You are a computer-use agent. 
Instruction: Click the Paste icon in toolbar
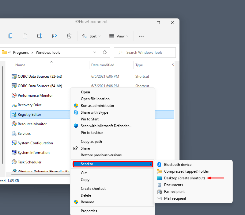25,36
